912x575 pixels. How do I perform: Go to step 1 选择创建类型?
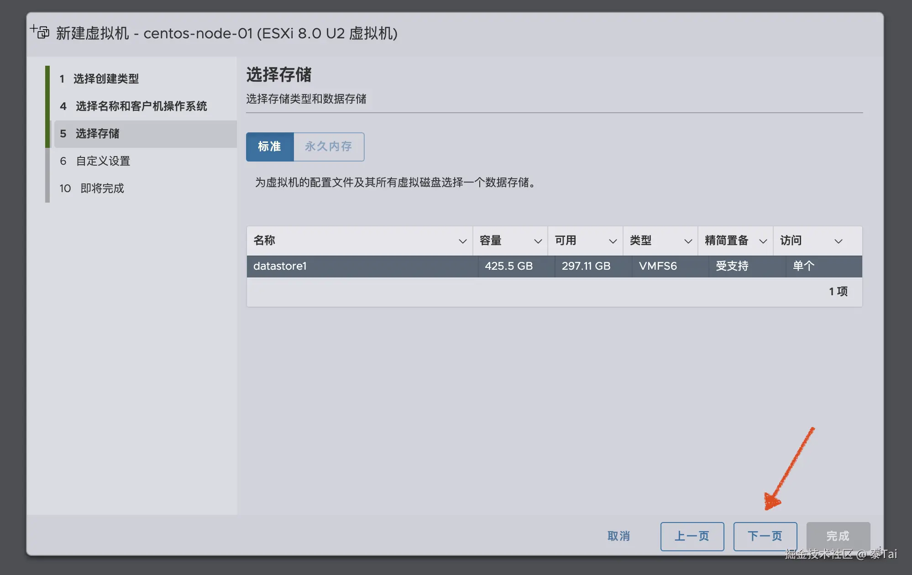coord(106,78)
